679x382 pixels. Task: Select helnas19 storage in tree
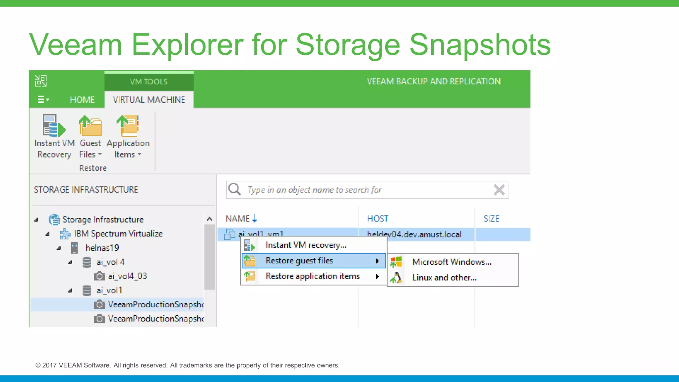point(102,248)
